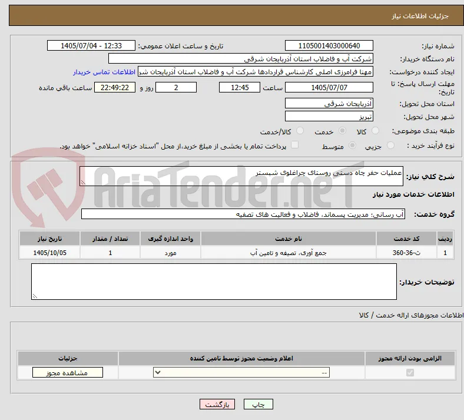Click the استان محل تحویل field

pos(329,103)
